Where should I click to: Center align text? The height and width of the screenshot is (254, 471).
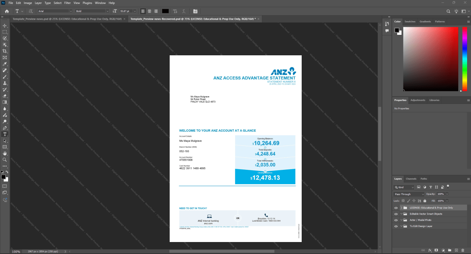click(149, 11)
